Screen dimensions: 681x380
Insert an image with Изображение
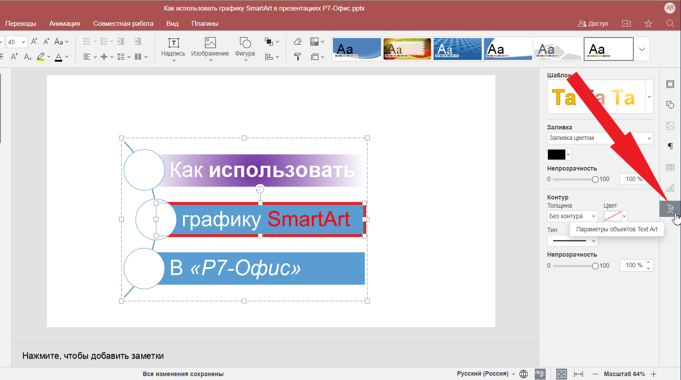210,49
